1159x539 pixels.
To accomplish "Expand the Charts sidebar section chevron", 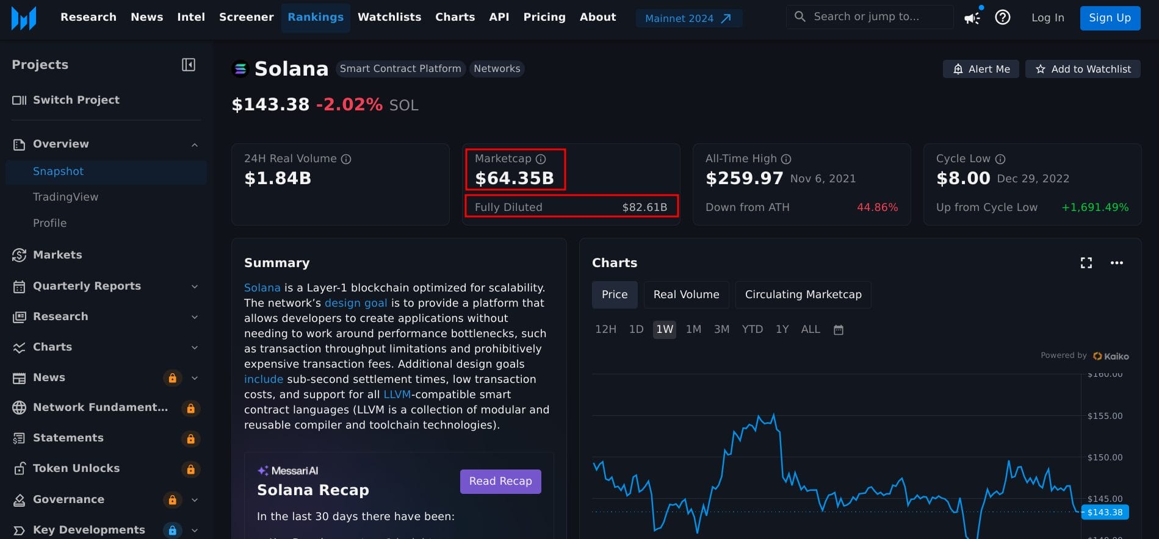I will (x=195, y=348).
